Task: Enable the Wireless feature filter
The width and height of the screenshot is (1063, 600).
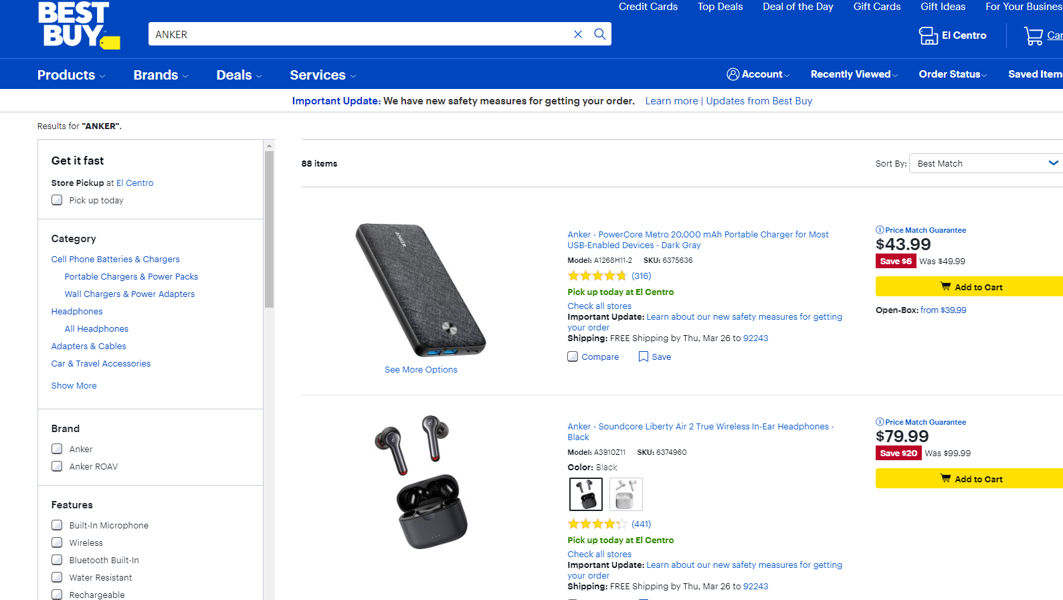Action: pyautogui.click(x=57, y=542)
